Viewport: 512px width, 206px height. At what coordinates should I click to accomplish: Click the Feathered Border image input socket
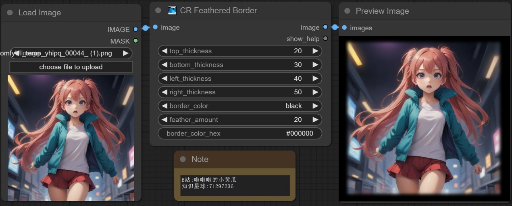click(x=155, y=27)
